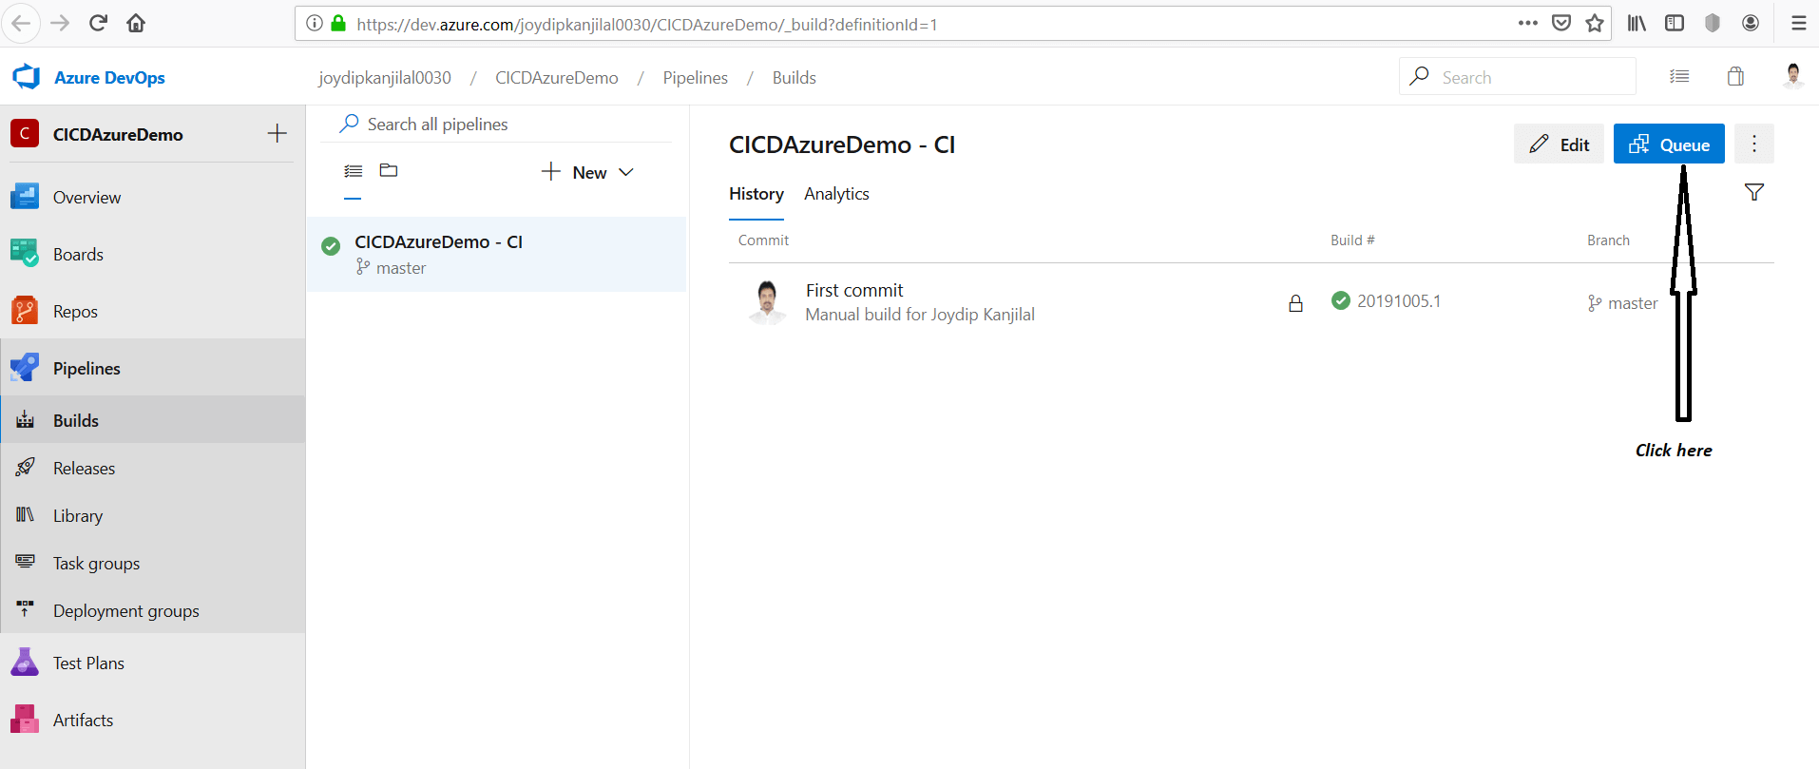
Task: Open Test Plans in the sidebar
Action: [x=152, y=663]
